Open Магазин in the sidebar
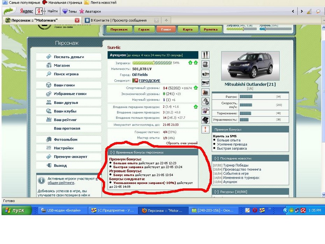Viewport: 325px width, 244px height. coord(69,65)
